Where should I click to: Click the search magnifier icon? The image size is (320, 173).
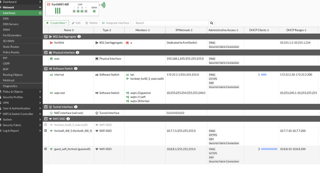pyautogui.click(x=211, y=23)
